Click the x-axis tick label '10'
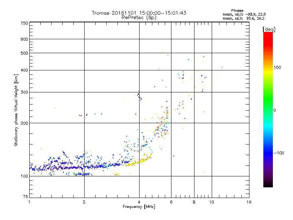Image resolution: width=293 pixels, height=220 pixels. tap(212, 202)
